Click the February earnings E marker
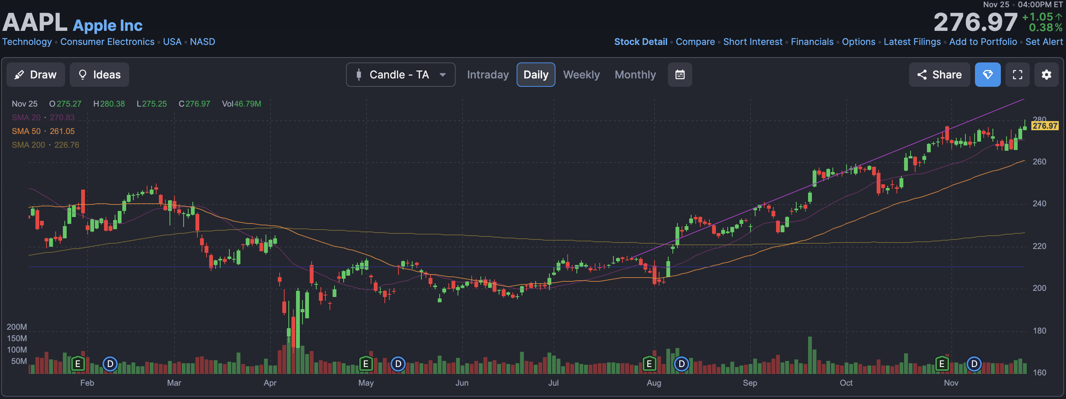1066x399 pixels. coord(78,364)
